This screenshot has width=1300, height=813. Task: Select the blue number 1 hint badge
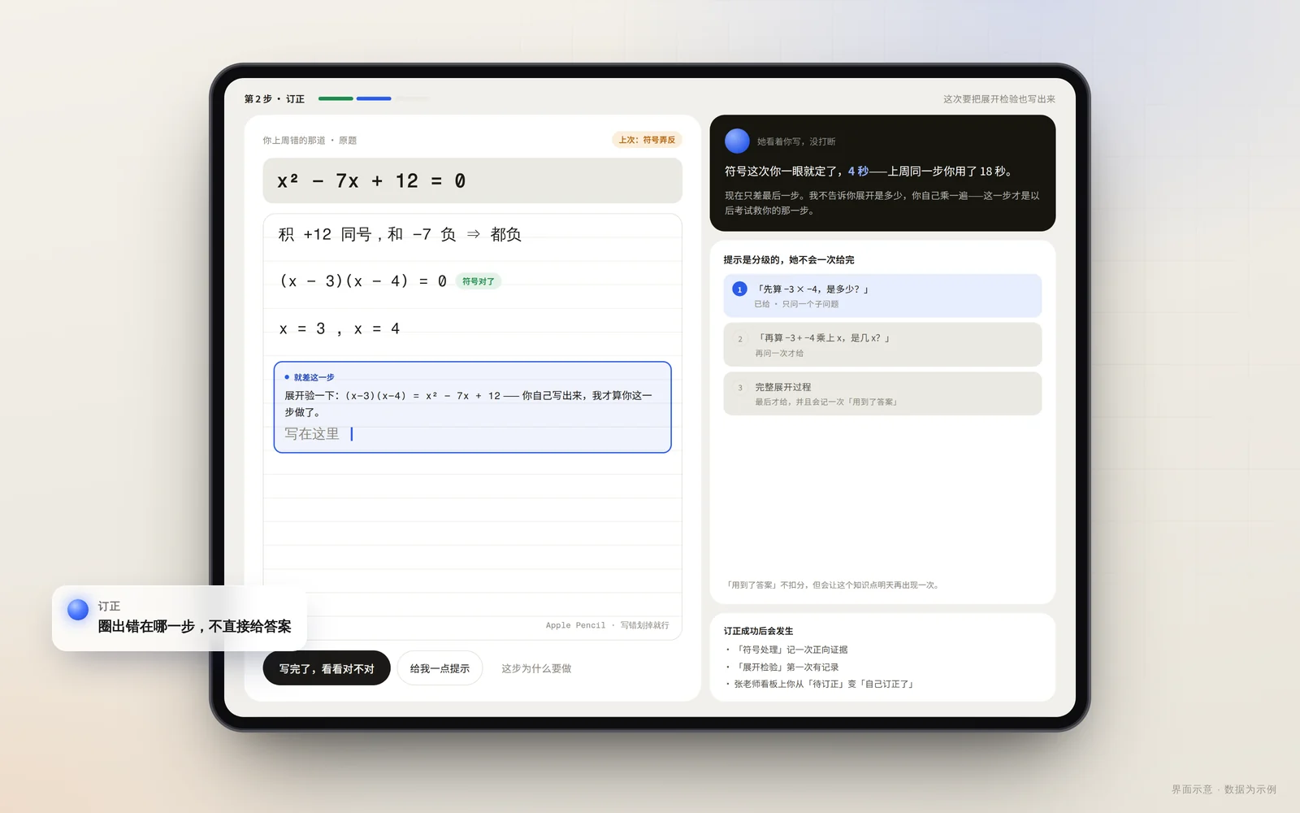point(739,289)
